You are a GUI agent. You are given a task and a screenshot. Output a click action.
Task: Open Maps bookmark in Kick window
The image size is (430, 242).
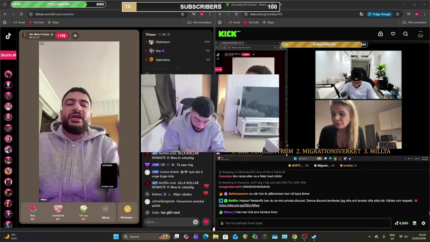pos(268,23)
